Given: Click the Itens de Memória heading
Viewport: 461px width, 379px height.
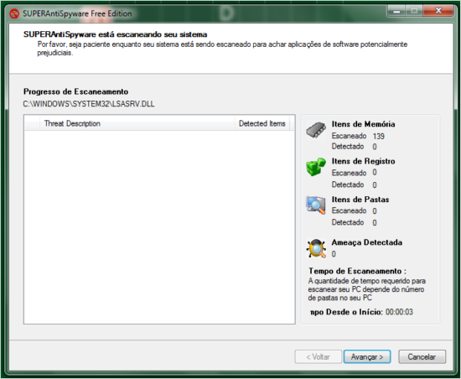Looking at the screenshot, I should (363, 124).
